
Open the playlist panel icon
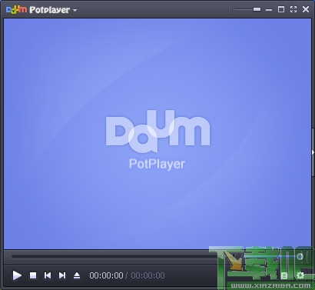tap(284, 275)
